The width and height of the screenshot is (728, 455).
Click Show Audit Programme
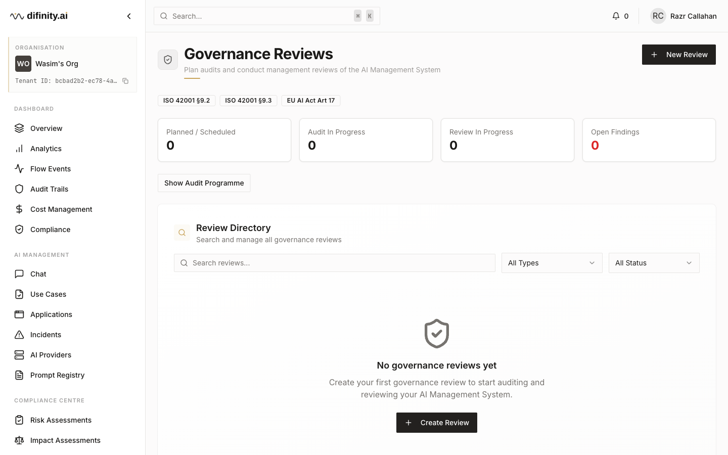point(204,183)
